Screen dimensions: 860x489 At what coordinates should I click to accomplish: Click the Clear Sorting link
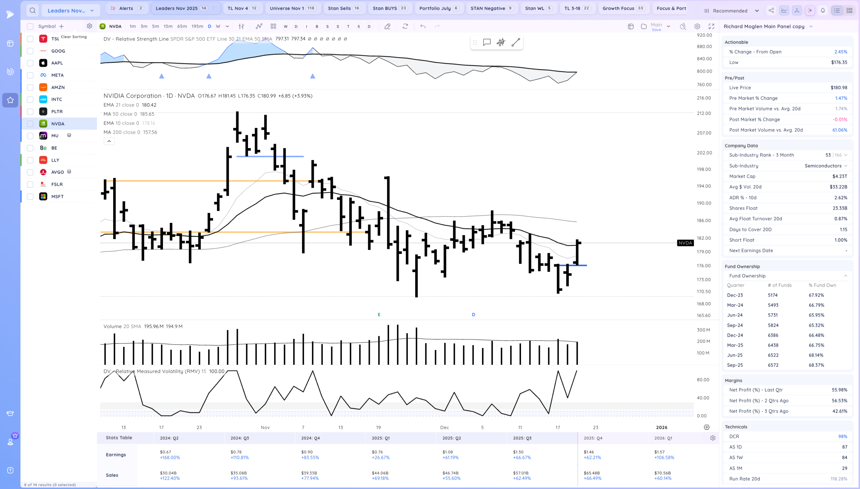coord(74,37)
